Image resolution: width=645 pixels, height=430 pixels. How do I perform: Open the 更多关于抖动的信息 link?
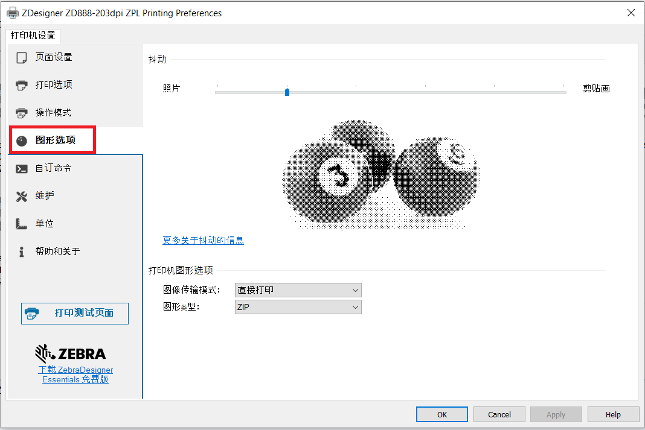[x=203, y=240]
